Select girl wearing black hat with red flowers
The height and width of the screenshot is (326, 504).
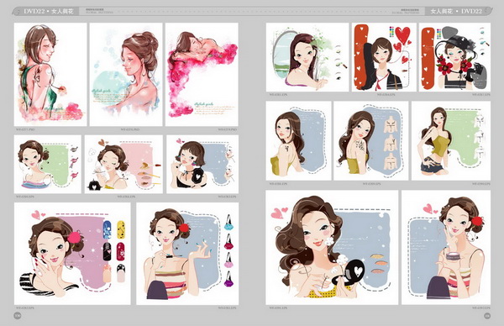[x=454, y=57]
